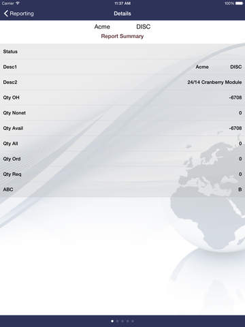Select the Qty Req row
Image resolution: width=245 pixels, height=327 pixels.
(122, 174)
